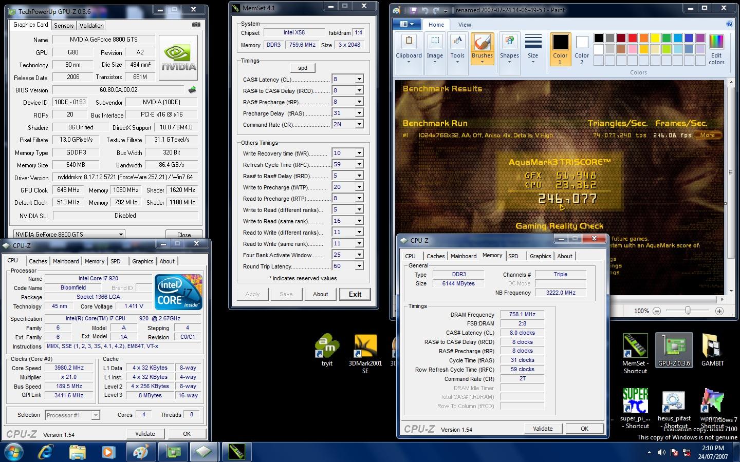Select the hexus_pifast shortcut desktop icon

[x=674, y=410]
